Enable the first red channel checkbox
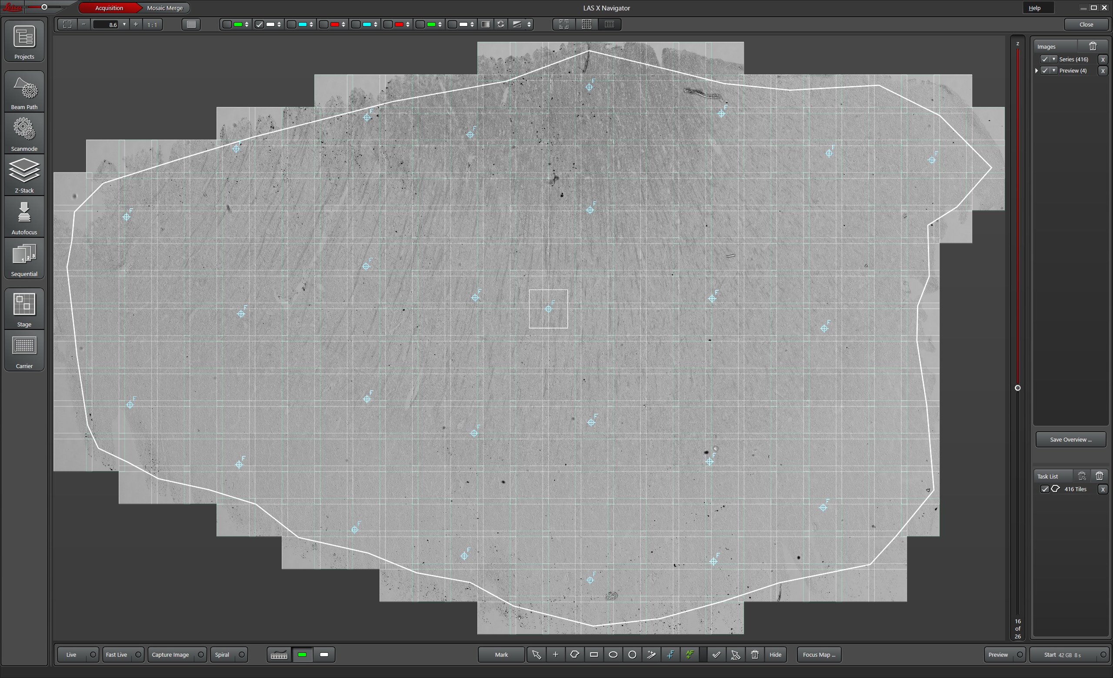Image resolution: width=1113 pixels, height=678 pixels. click(323, 24)
